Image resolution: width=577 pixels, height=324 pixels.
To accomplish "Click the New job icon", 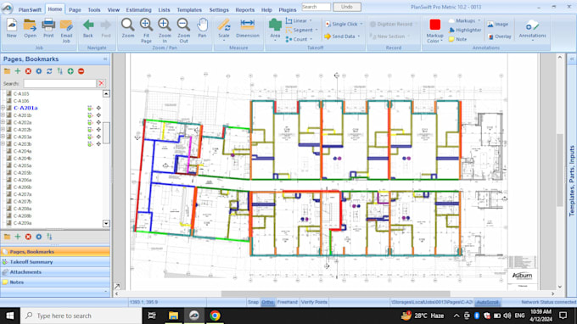I will [x=12, y=28].
